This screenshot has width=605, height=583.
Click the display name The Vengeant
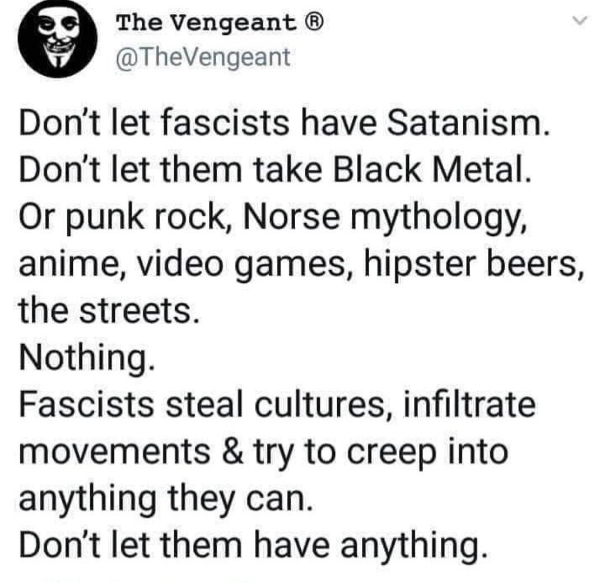[206, 24]
